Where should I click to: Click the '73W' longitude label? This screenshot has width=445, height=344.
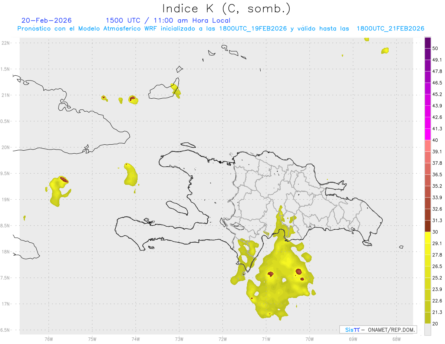coord(179,339)
